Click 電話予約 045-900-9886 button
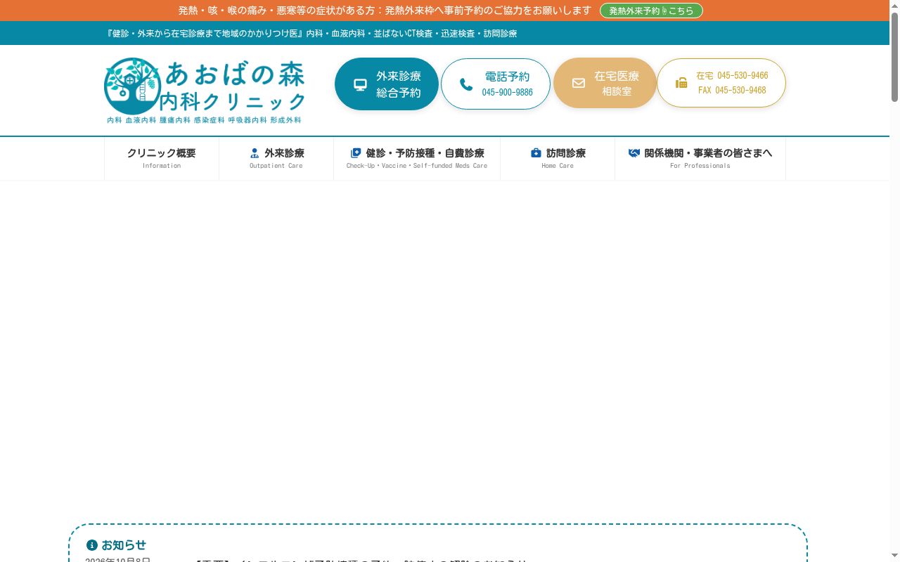Viewport: 900px width, 562px height. click(496, 84)
